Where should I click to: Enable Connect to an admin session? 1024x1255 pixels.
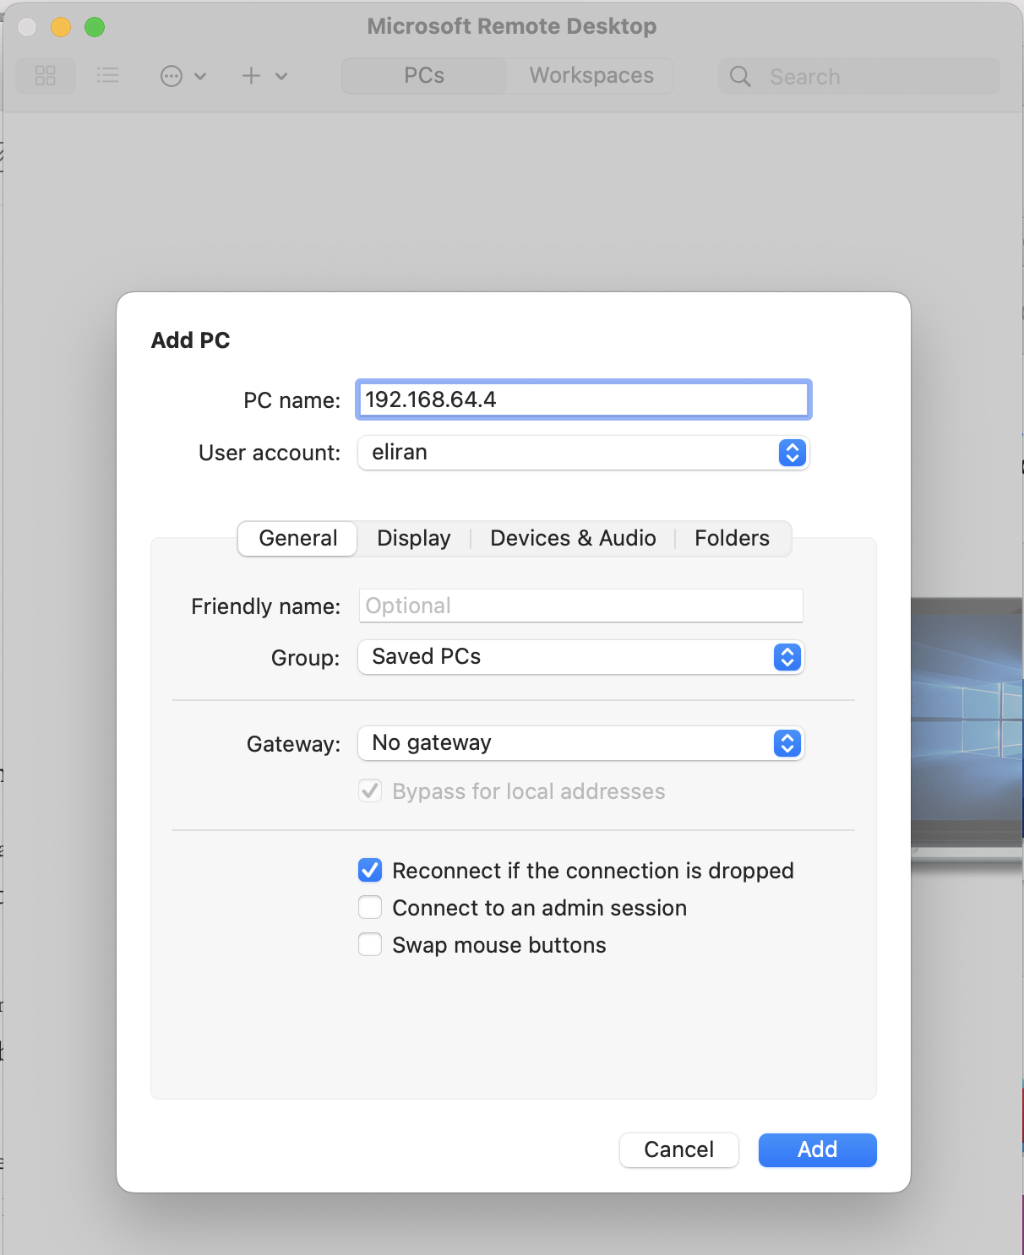tap(370, 907)
